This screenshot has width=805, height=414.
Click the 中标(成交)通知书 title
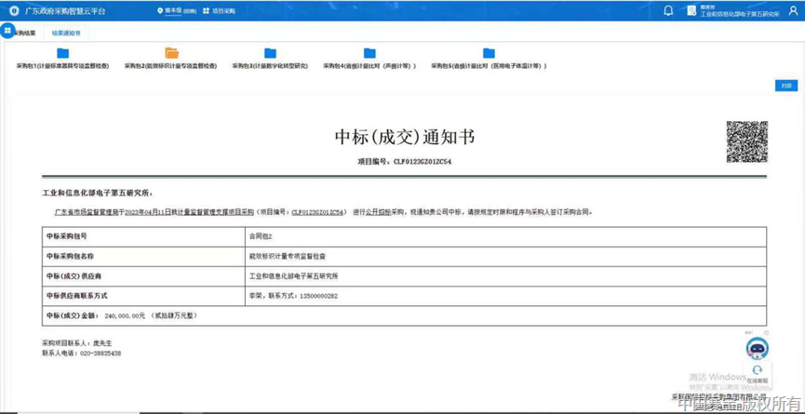click(405, 138)
